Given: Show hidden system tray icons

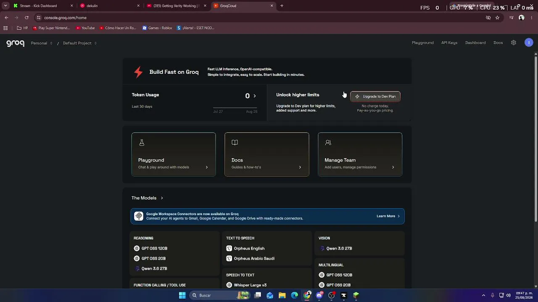Looking at the screenshot, I should [483, 295].
